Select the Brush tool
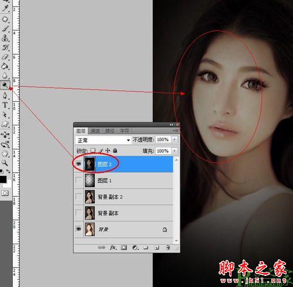The height and width of the screenshot is (287, 293). pos(5,29)
